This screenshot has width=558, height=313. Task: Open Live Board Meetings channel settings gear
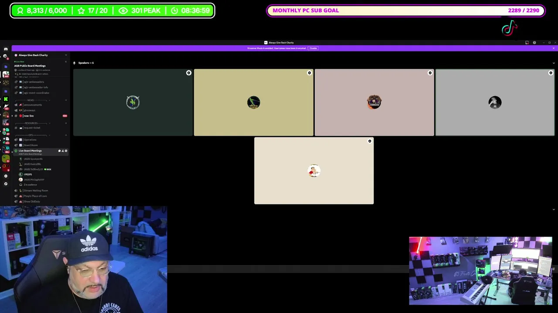pyautogui.click(x=66, y=151)
